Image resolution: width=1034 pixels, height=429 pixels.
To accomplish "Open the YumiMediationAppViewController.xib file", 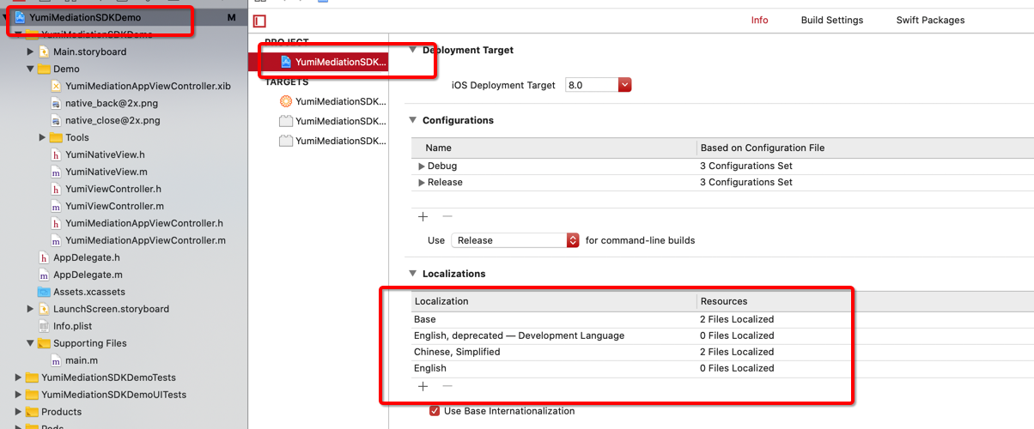I will pyautogui.click(x=147, y=86).
